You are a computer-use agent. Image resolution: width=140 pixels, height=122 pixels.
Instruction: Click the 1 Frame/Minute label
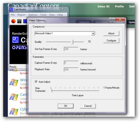(x=111, y=88)
